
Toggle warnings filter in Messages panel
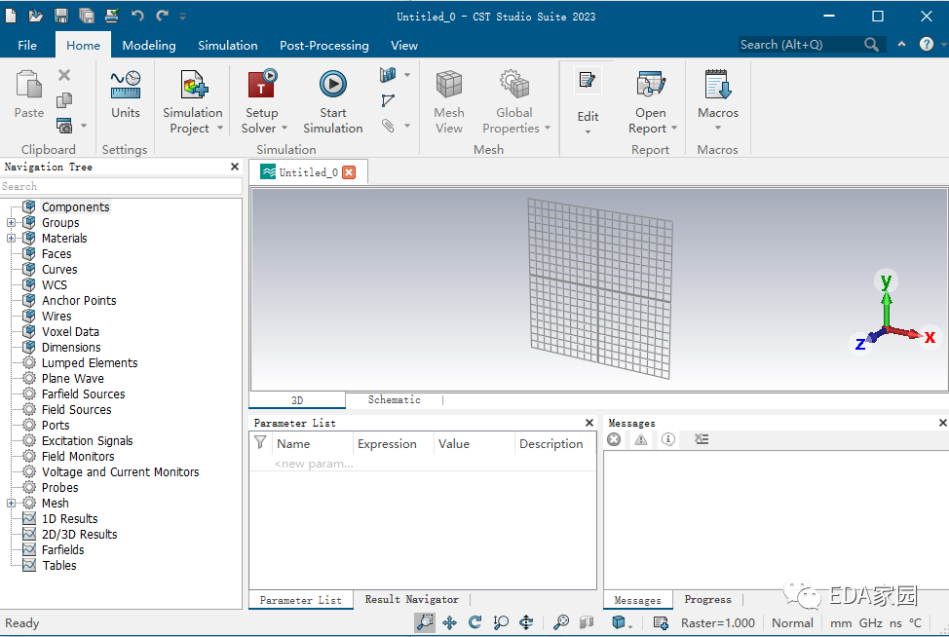pyautogui.click(x=639, y=439)
